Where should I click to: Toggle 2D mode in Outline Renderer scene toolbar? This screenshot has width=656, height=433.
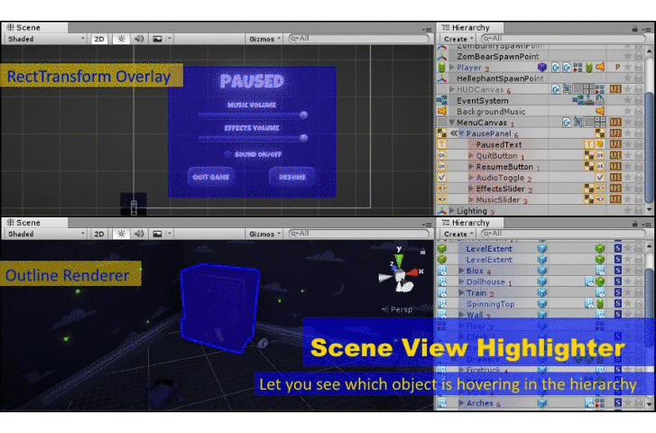coord(99,234)
